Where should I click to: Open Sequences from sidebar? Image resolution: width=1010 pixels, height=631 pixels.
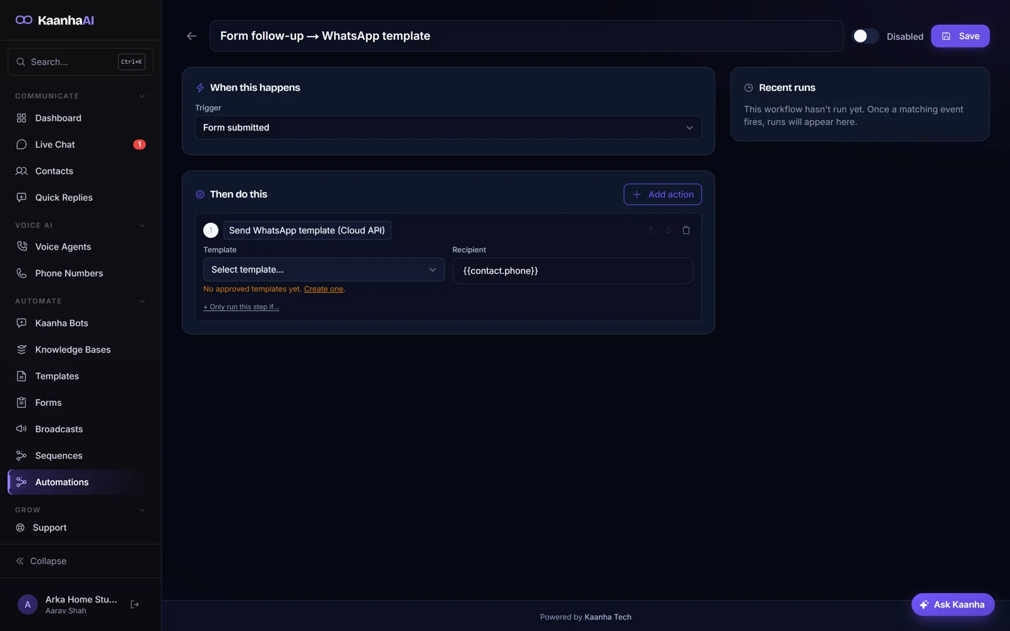point(80,456)
